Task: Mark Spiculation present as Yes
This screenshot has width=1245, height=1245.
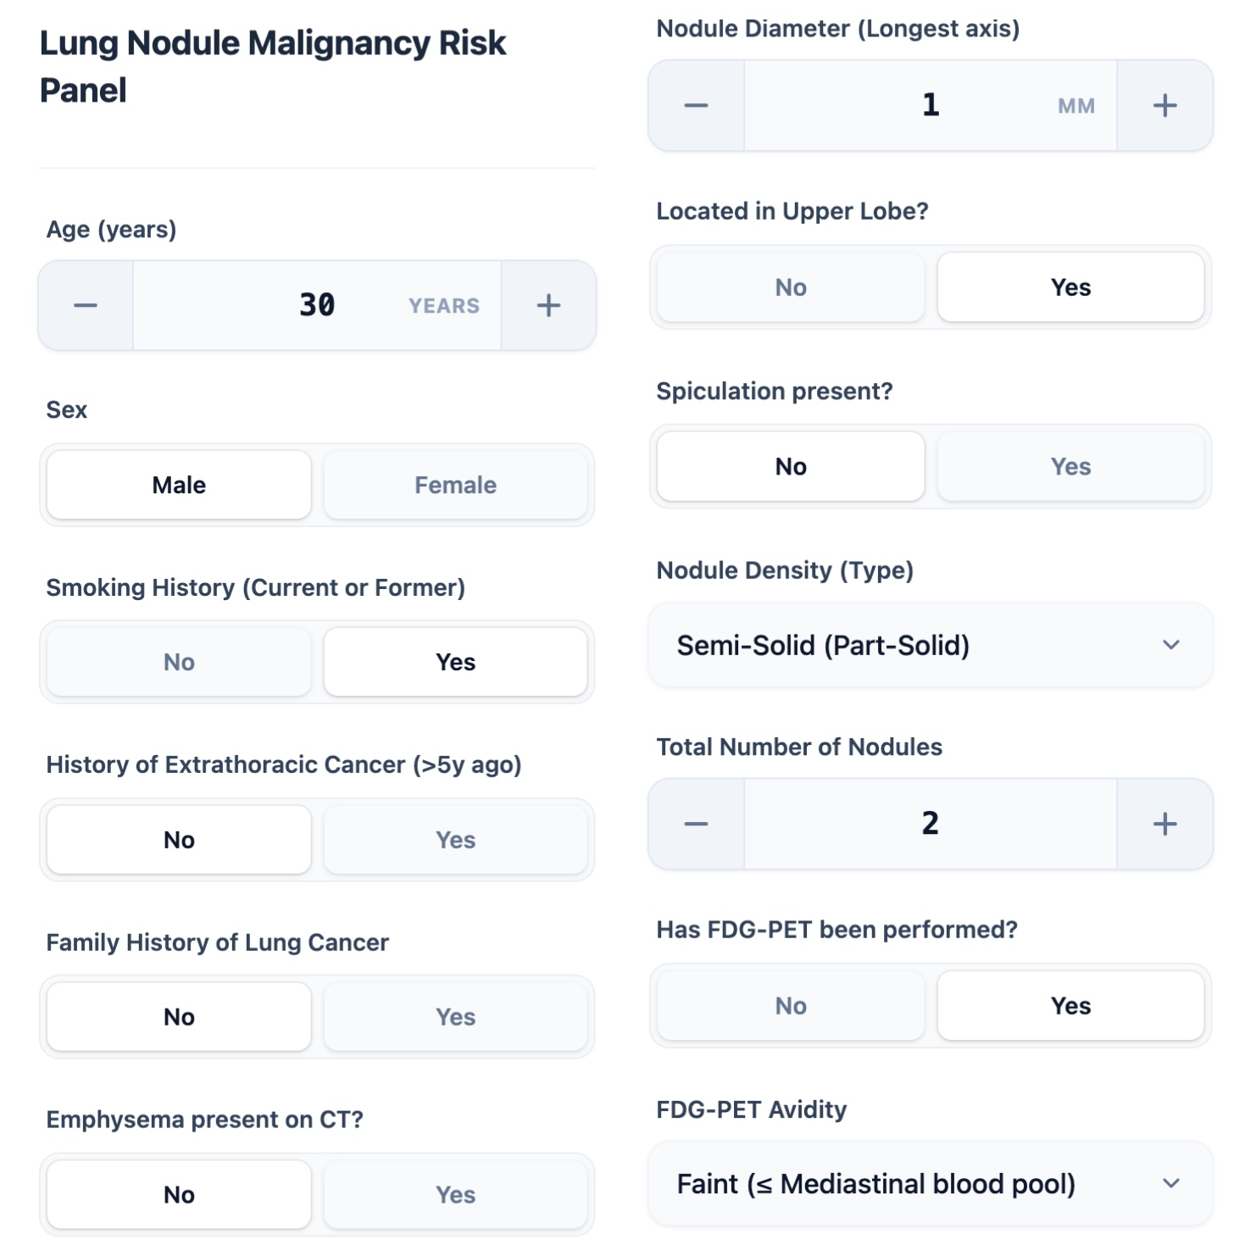Action: [x=1070, y=466]
